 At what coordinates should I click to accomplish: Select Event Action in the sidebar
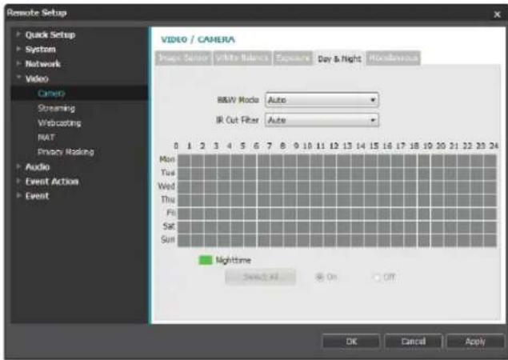click(52, 182)
